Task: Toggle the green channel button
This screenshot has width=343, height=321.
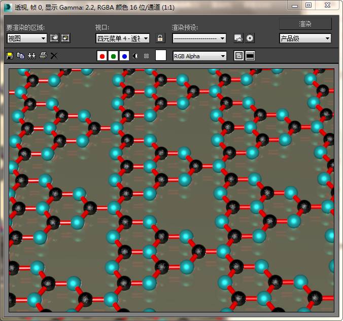Action: click(x=113, y=56)
